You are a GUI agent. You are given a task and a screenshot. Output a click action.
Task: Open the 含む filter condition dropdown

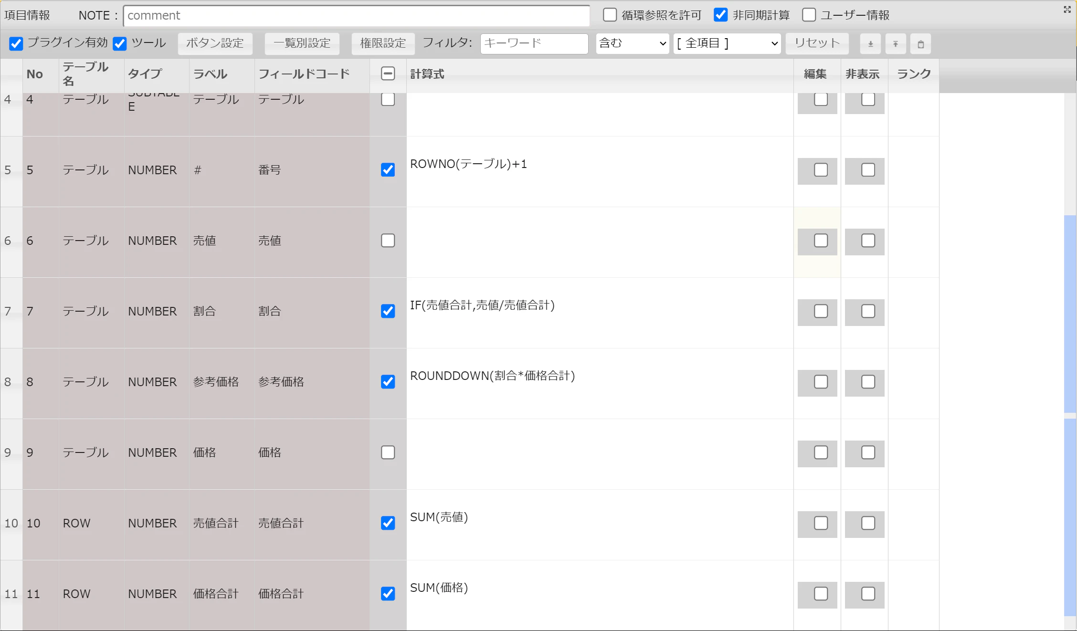[633, 43]
